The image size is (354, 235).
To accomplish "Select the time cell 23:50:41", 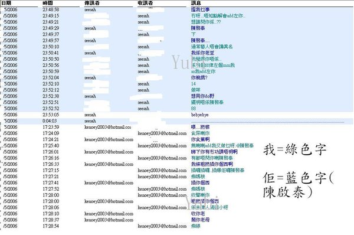I will pyautogui.click(x=51, y=53).
